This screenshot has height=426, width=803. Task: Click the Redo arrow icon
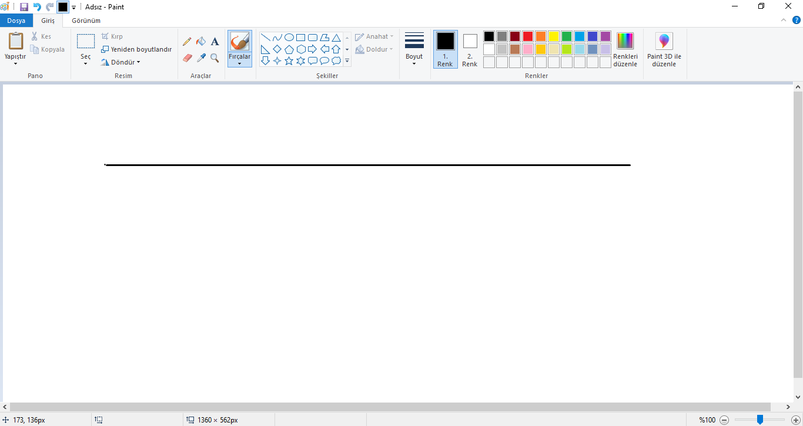pyautogui.click(x=50, y=7)
